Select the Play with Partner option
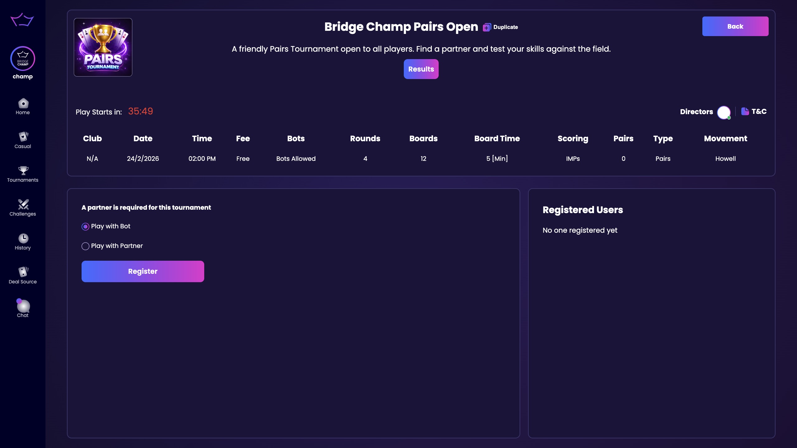This screenshot has width=797, height=448. pyautogui.click(x=85, y=246)
